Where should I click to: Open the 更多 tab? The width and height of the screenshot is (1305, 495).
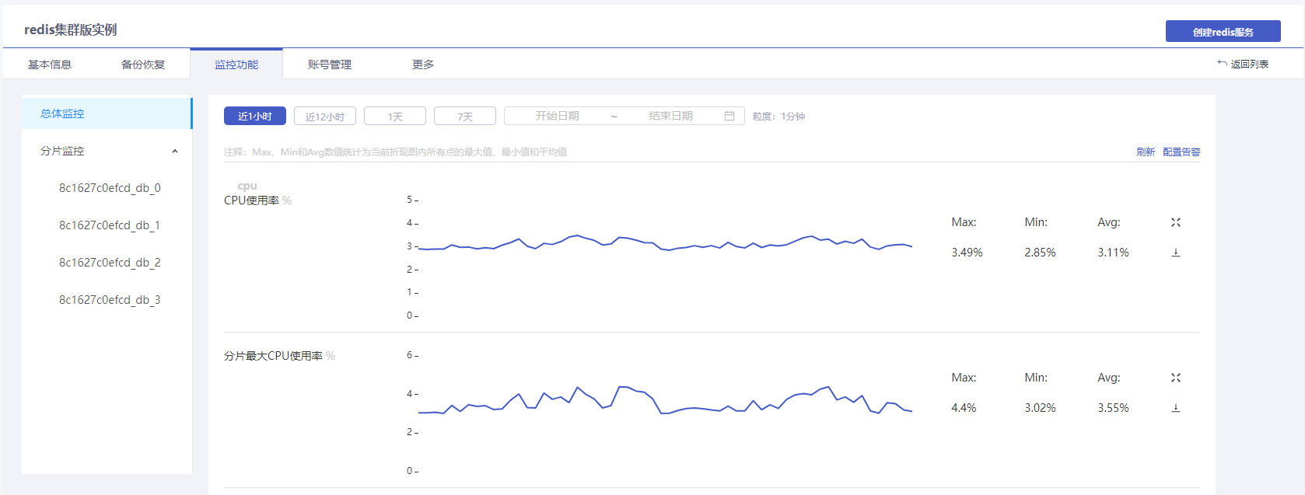(x=423, y=64)
